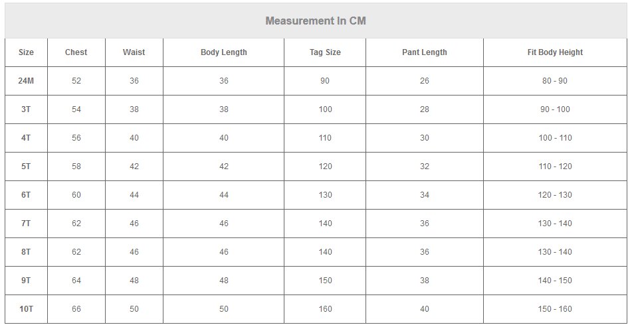Click fit body height "120 - 130" cell
Image resolution: width=630 pixels, height=327 pixels.
[x=555, y=195]
